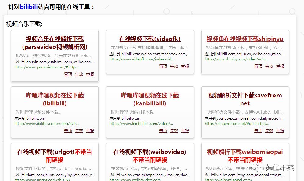The height and width of the screenshot is (181, 304).
Task: Select description 哔哩哔哩视频文件下载。
Action: 38,112
